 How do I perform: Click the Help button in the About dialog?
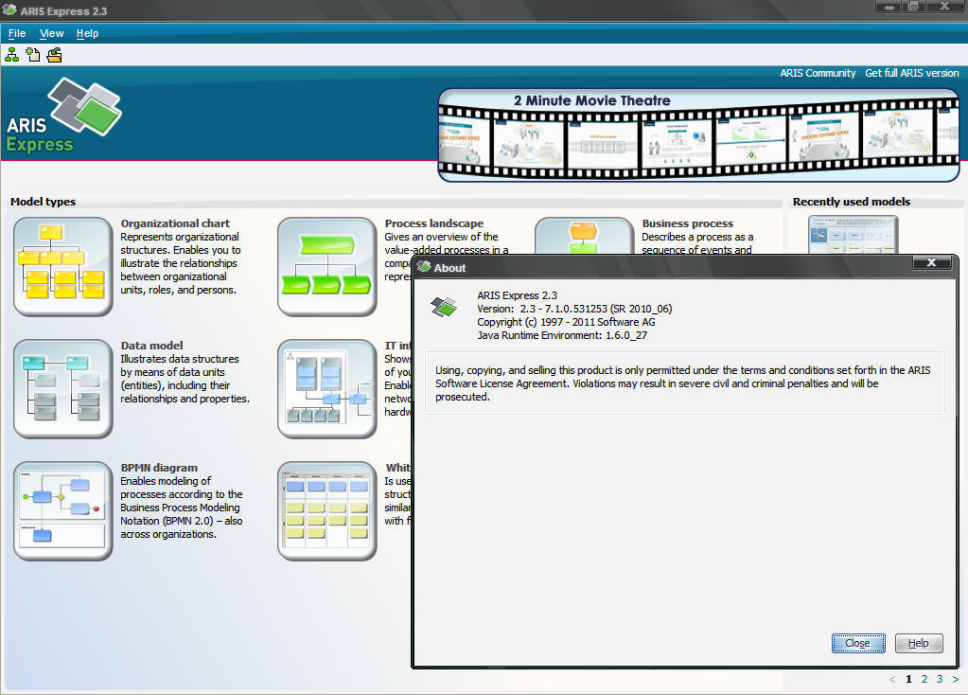pos(919,643)
